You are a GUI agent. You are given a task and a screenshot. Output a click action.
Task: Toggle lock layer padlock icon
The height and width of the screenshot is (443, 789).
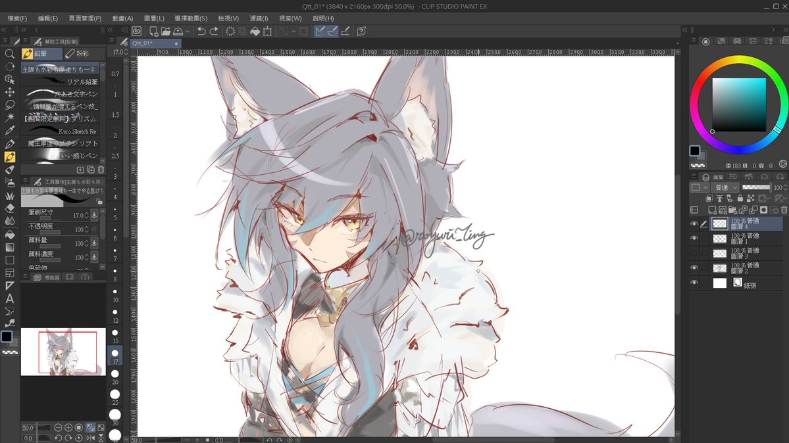click(x=740, y=198)
